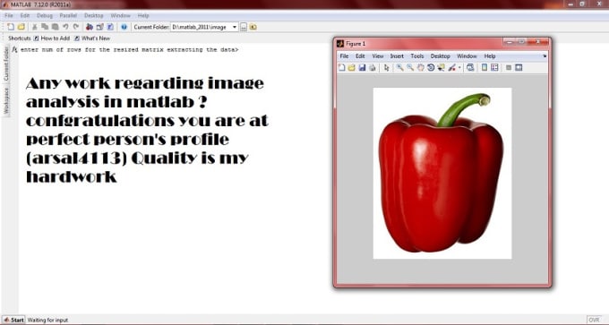Open MATLAB Help blue question icon
The height and width of the screenshot is (325, 609).
[124, 27]
